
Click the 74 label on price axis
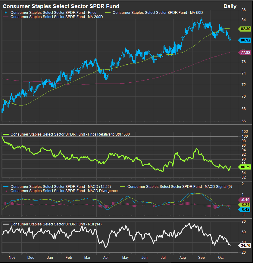pyautogui.click(x=244, y=73)
